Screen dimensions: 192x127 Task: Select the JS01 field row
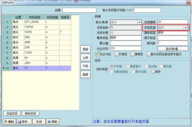click(37, 63)
